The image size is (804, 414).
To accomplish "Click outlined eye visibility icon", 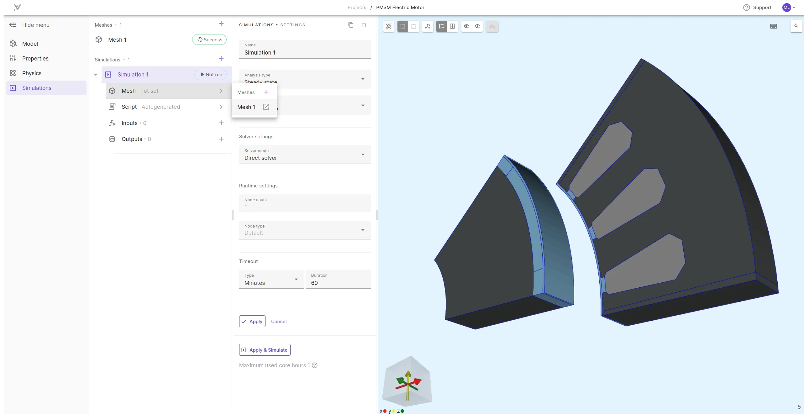I will click(x=477, y=26).
